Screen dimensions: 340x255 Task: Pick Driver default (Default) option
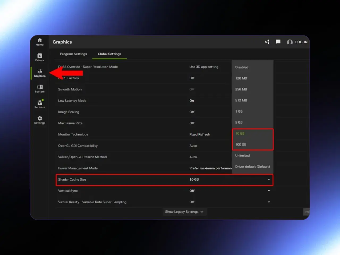[252, 167]
